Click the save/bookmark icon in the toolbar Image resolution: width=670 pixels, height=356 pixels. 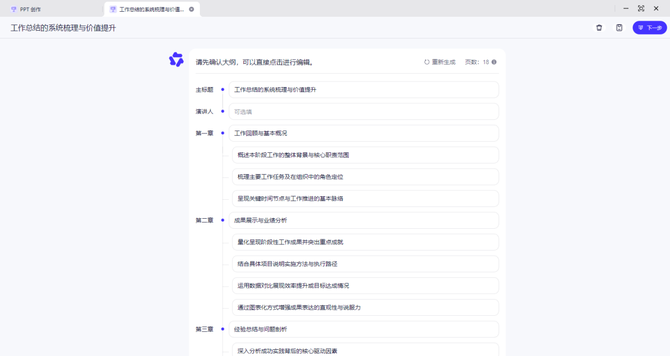tap(619, 27)
